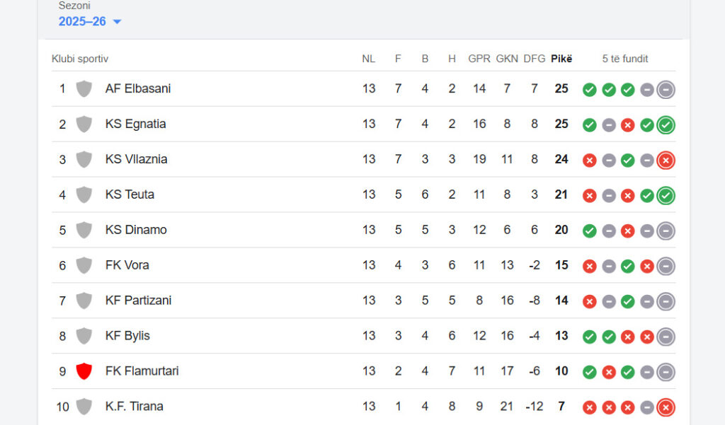Click FK Vora's first recent-form loss icon
725x425 pixels.
[x=589, y=267]
